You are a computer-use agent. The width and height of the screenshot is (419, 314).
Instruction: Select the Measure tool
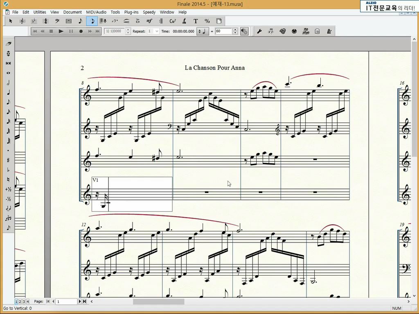pos(69,21)
